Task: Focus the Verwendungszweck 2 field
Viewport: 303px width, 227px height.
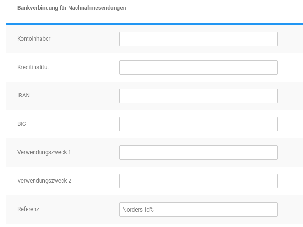Action: 198,181
